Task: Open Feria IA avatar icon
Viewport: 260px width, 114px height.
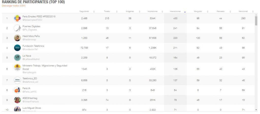Action: click(18, 90)
